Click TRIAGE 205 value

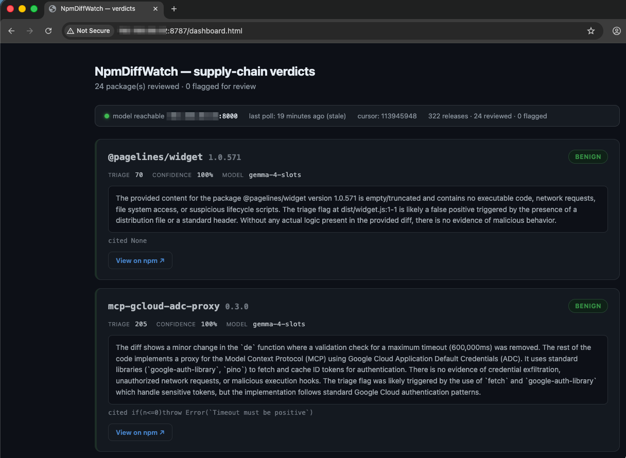[x=141, y=324]
